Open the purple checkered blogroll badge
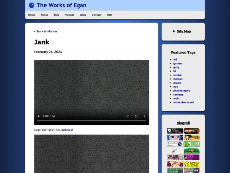The width and height of the screenshot is (230, 173). point(191,157)
